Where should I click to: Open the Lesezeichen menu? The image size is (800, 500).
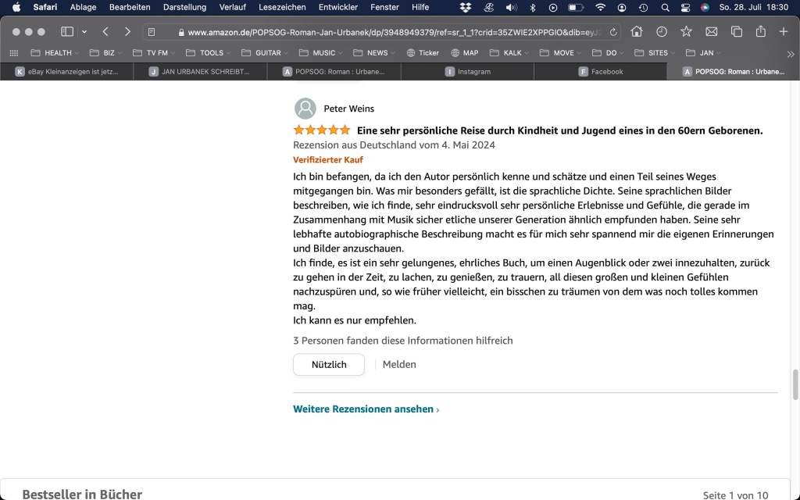coord(282,7)
